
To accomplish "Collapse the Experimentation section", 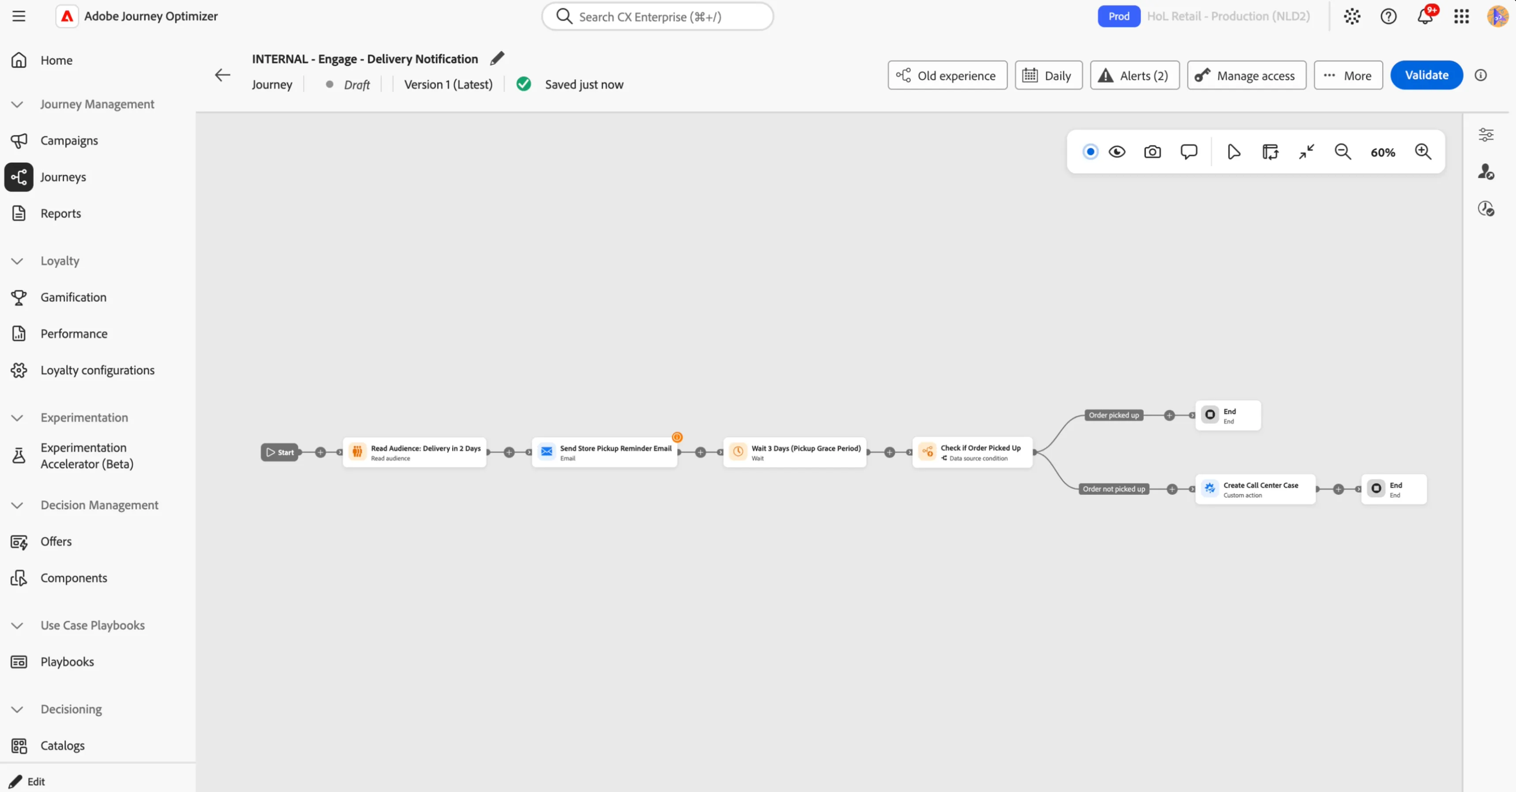I will click(x=17, y=417).
